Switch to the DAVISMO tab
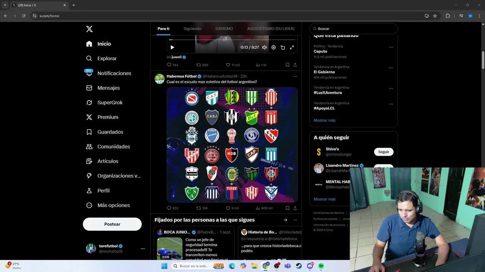Image resolution: width=485 pixels, height=272 pixels. (x=224, y=29)
